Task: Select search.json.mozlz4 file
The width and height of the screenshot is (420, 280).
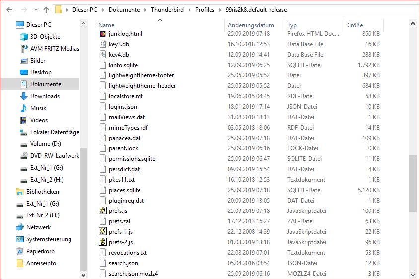Action: point(133,274)
